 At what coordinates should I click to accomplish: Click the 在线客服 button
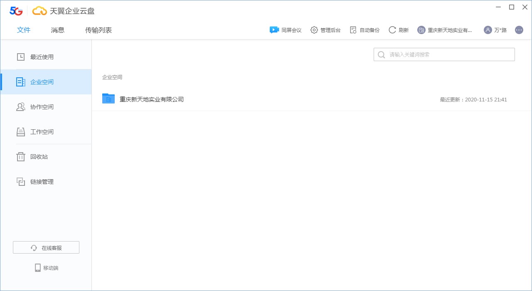(x=46, y=247)
